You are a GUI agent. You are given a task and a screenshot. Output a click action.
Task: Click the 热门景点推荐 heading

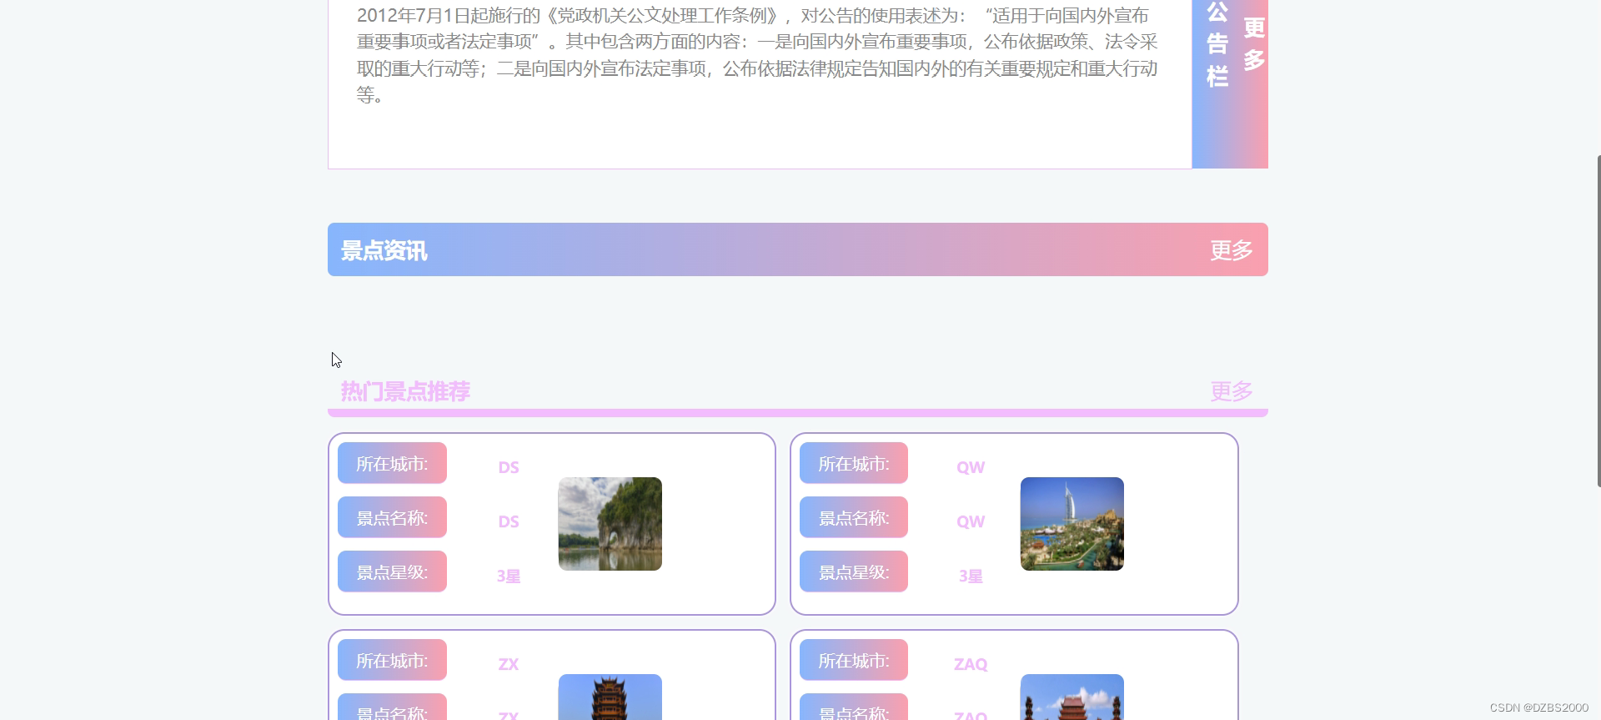tap(405, 391)
